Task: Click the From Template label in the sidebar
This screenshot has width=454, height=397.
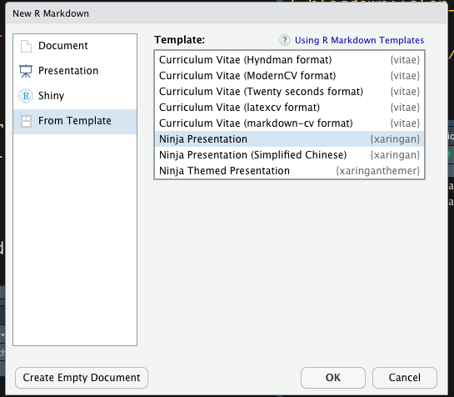Action: [75, 121]
